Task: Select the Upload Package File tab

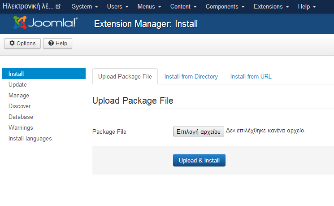Action: tap(125, 77)
